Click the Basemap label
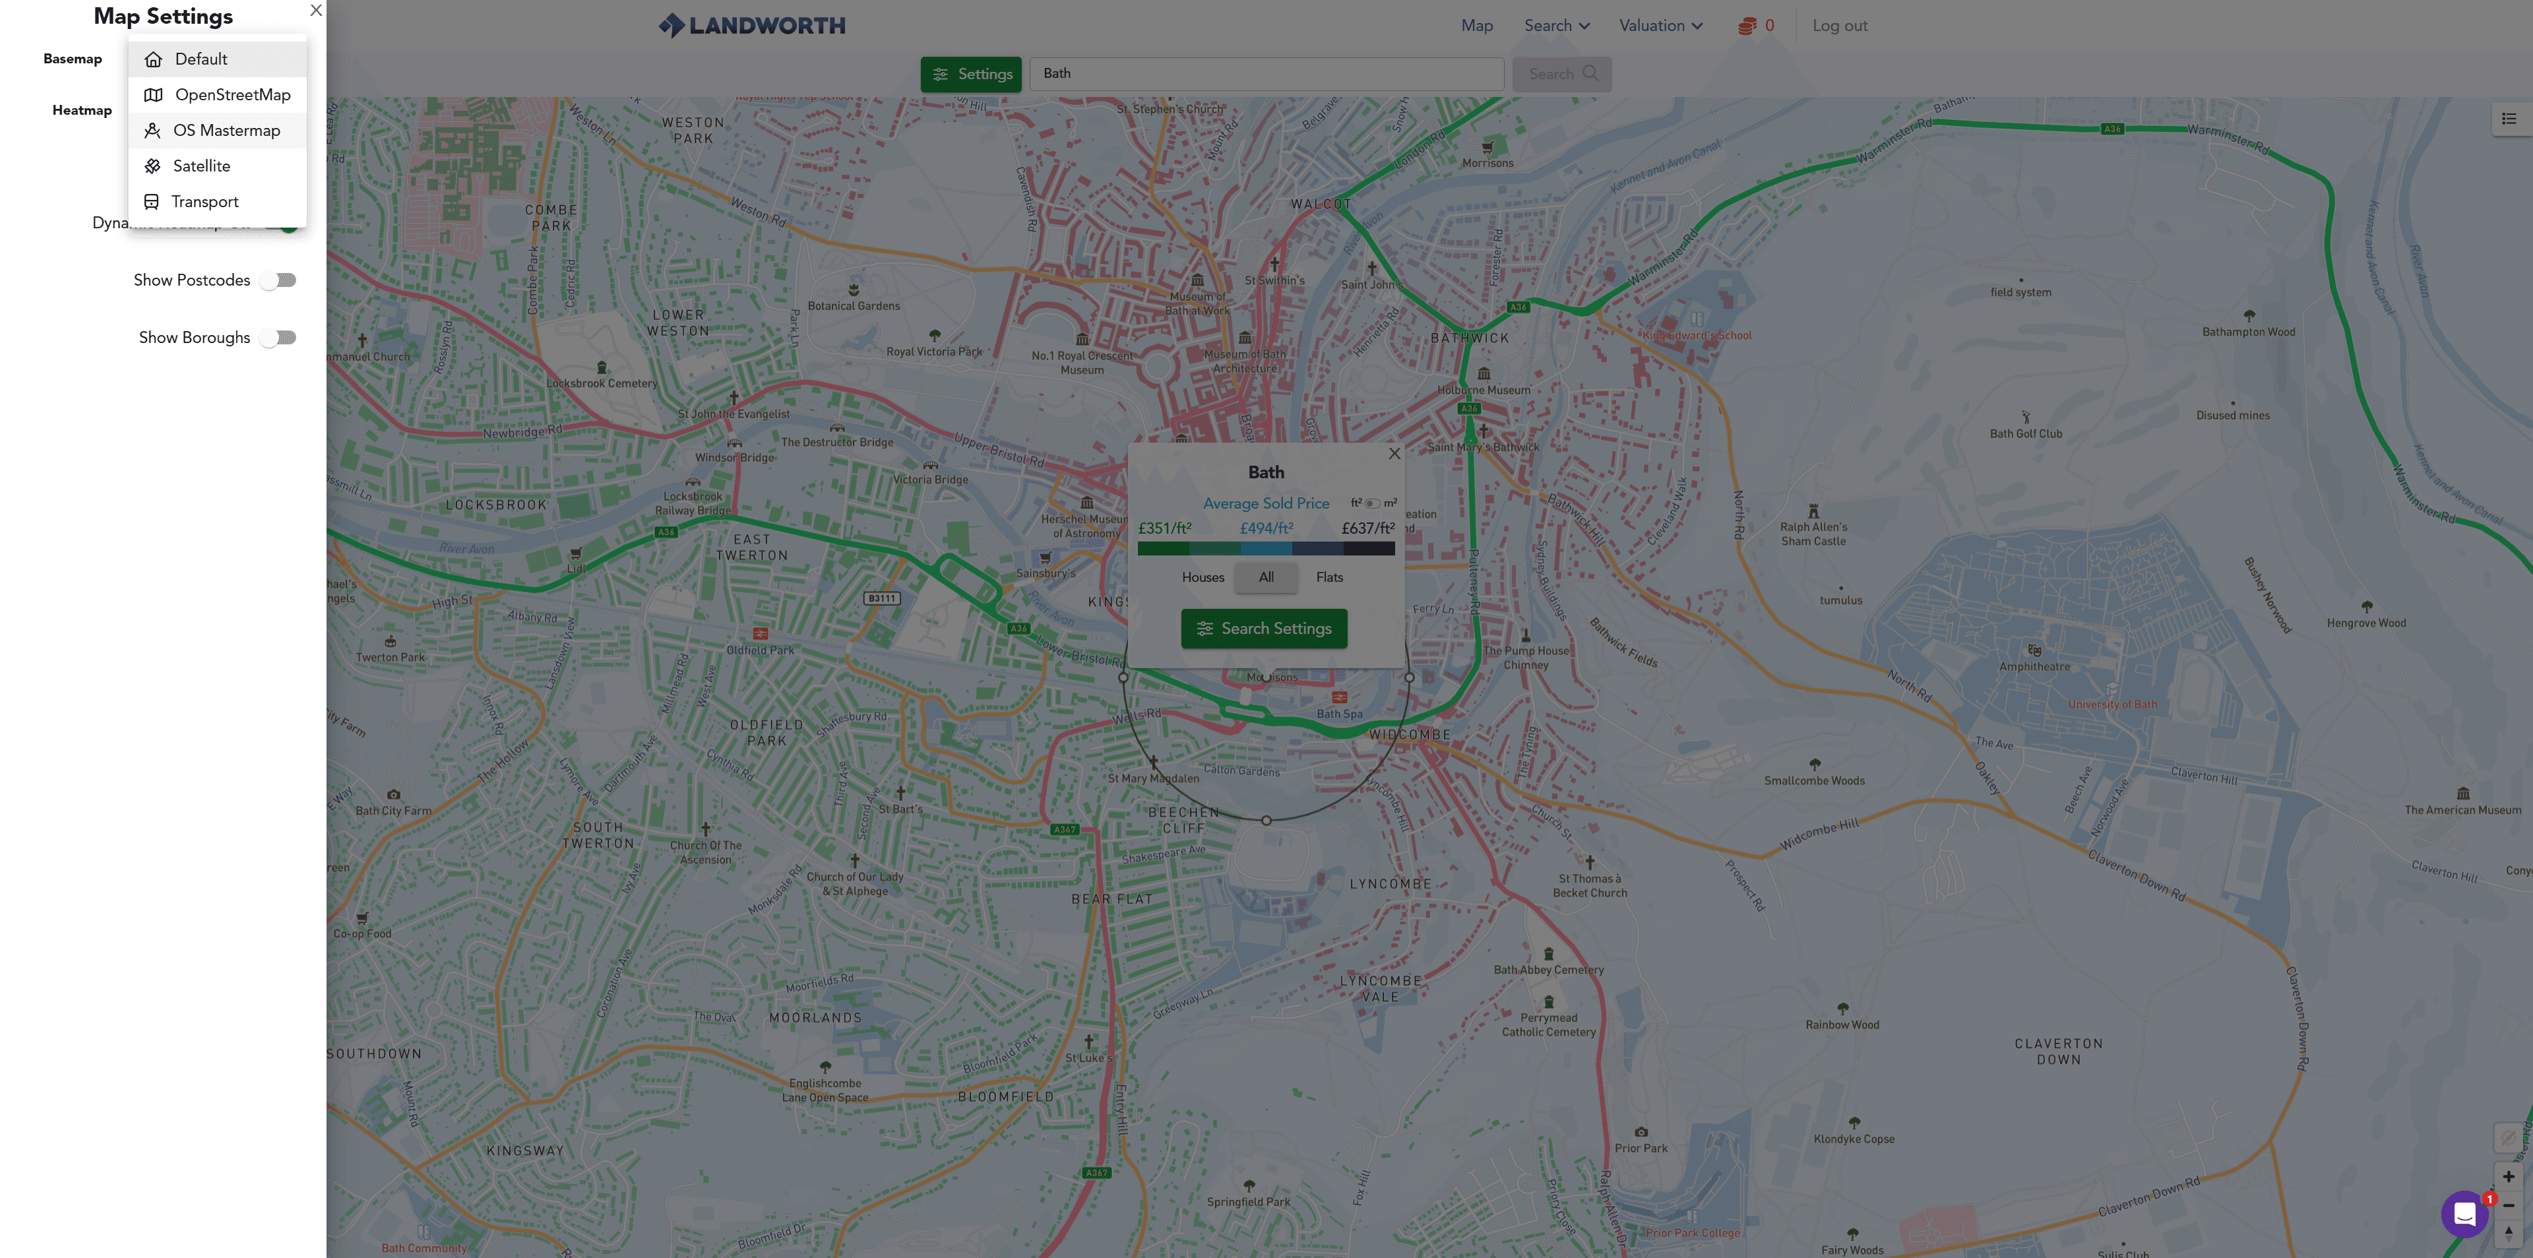This screenshot has width=2533, height=1258. pyautogui.click(x=73, y=59)
